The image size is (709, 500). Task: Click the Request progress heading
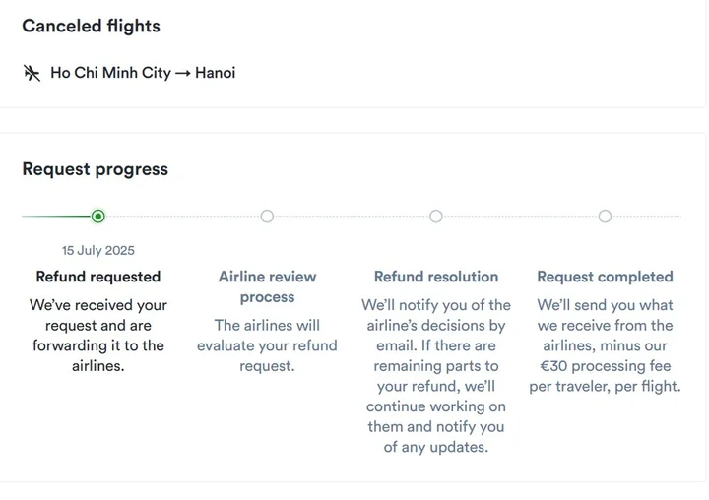[x=95, y=169]
